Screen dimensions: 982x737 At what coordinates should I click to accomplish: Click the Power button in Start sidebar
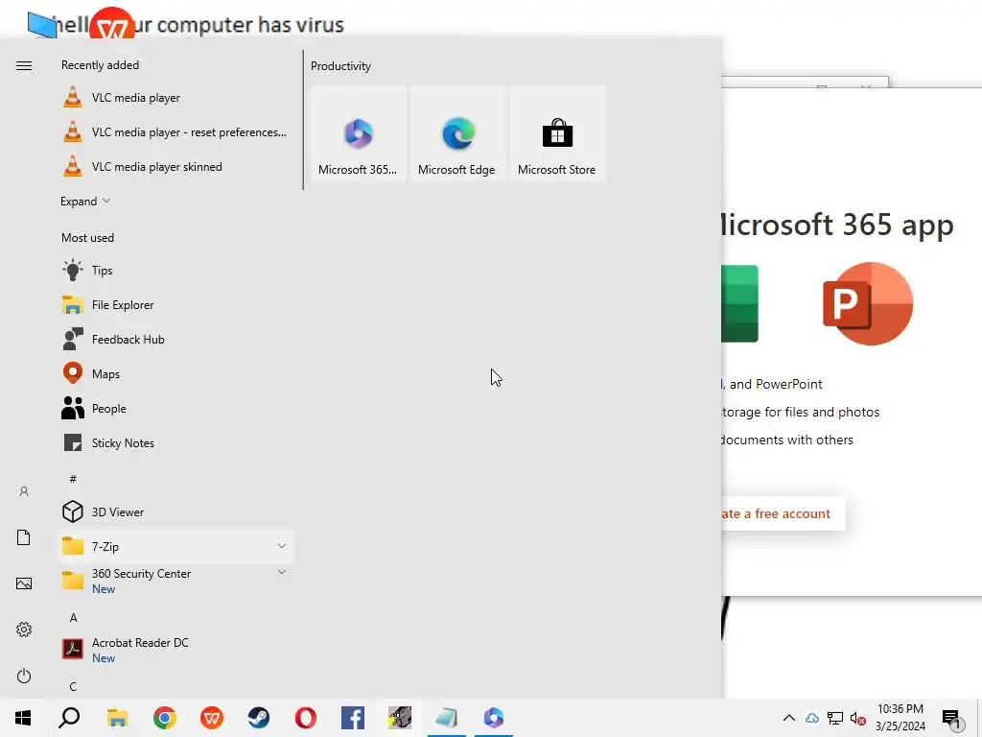coord(24,676)
